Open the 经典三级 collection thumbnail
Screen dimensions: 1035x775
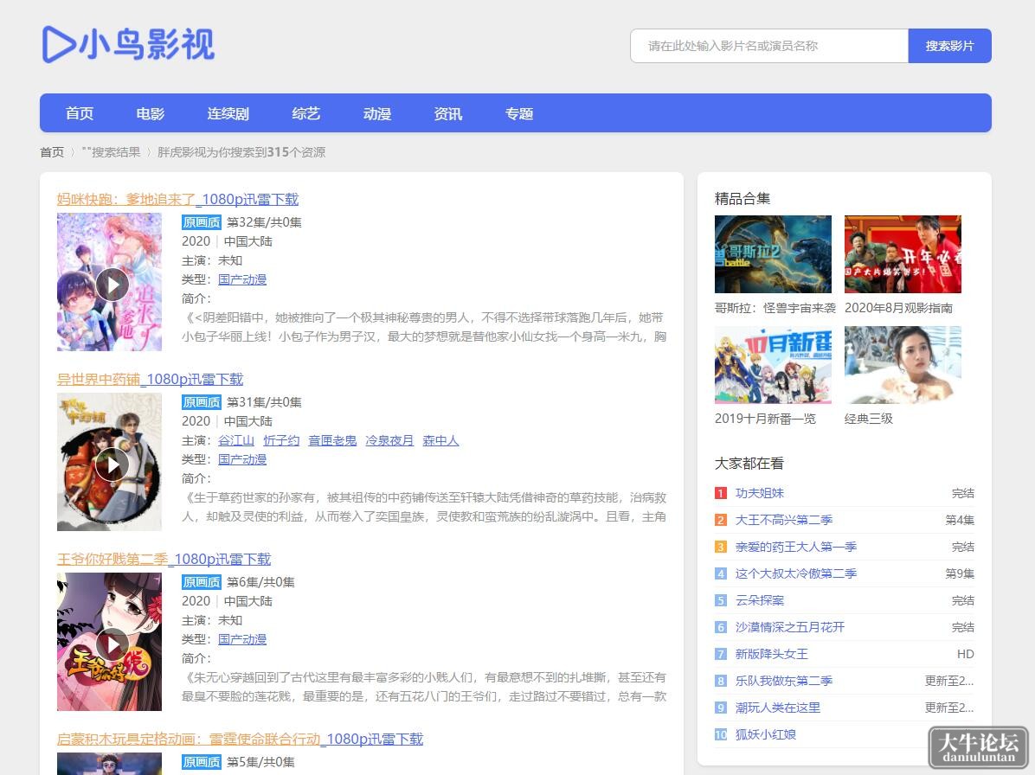click(x=903, y=365)
